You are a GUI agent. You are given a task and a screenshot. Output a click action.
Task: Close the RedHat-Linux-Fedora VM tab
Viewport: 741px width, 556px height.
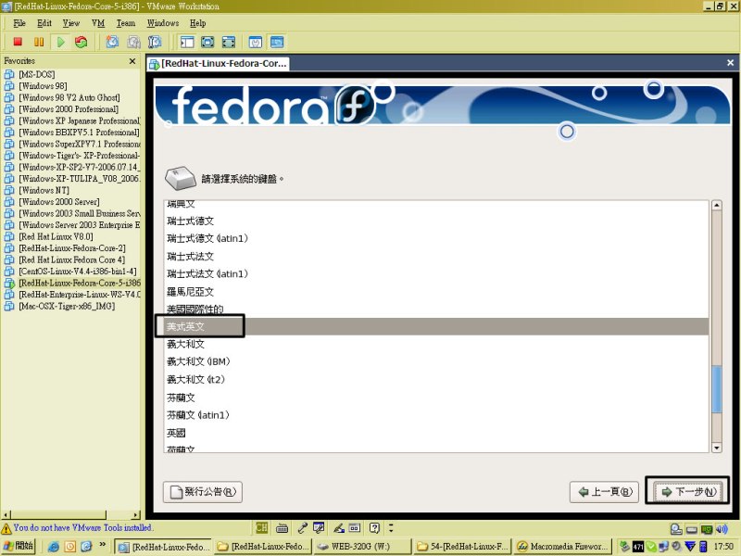pos(730,62)
